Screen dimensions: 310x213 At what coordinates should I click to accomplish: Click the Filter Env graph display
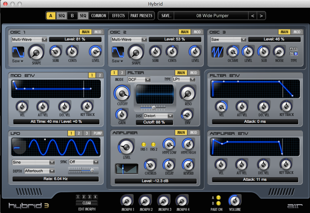tap(255, 89)
